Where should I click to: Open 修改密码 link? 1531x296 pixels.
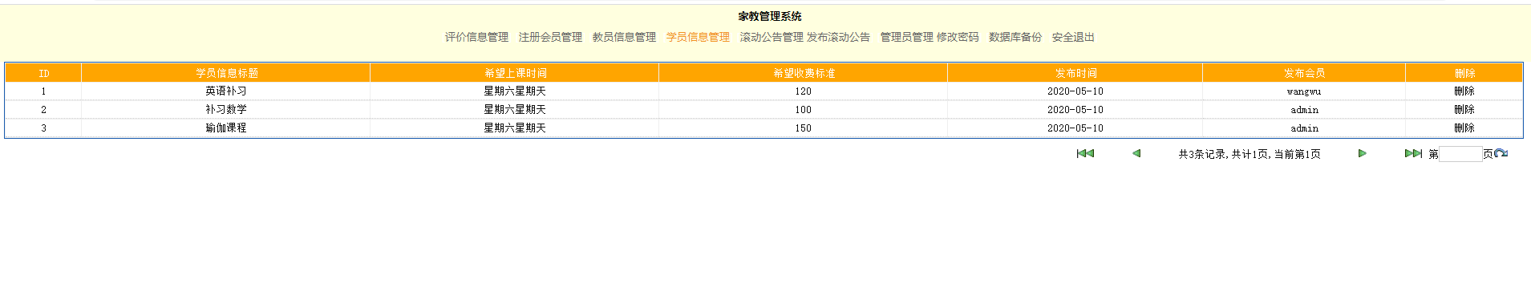coord(958,37)
